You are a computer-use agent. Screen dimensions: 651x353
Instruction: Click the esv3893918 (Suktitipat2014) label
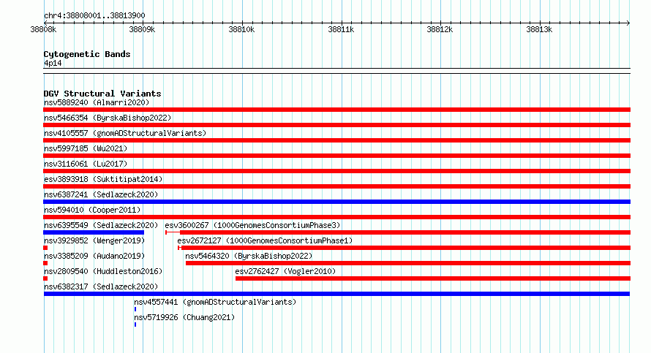point(103,179)
